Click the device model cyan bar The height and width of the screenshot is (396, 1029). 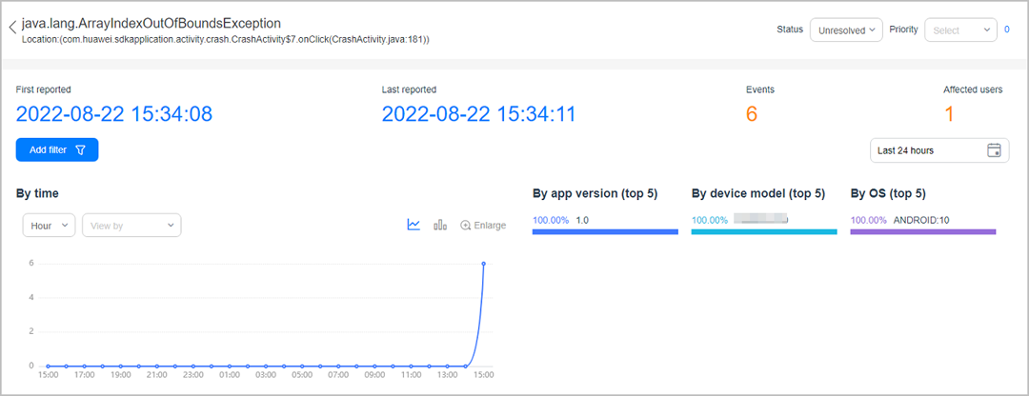point(764,232)
